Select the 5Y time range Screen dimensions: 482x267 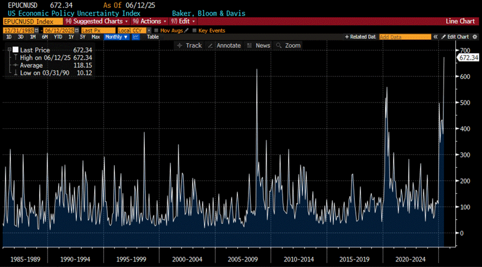tap(83, 37)
